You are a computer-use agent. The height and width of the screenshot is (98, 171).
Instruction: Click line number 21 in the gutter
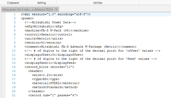click(x=14, y=95)
